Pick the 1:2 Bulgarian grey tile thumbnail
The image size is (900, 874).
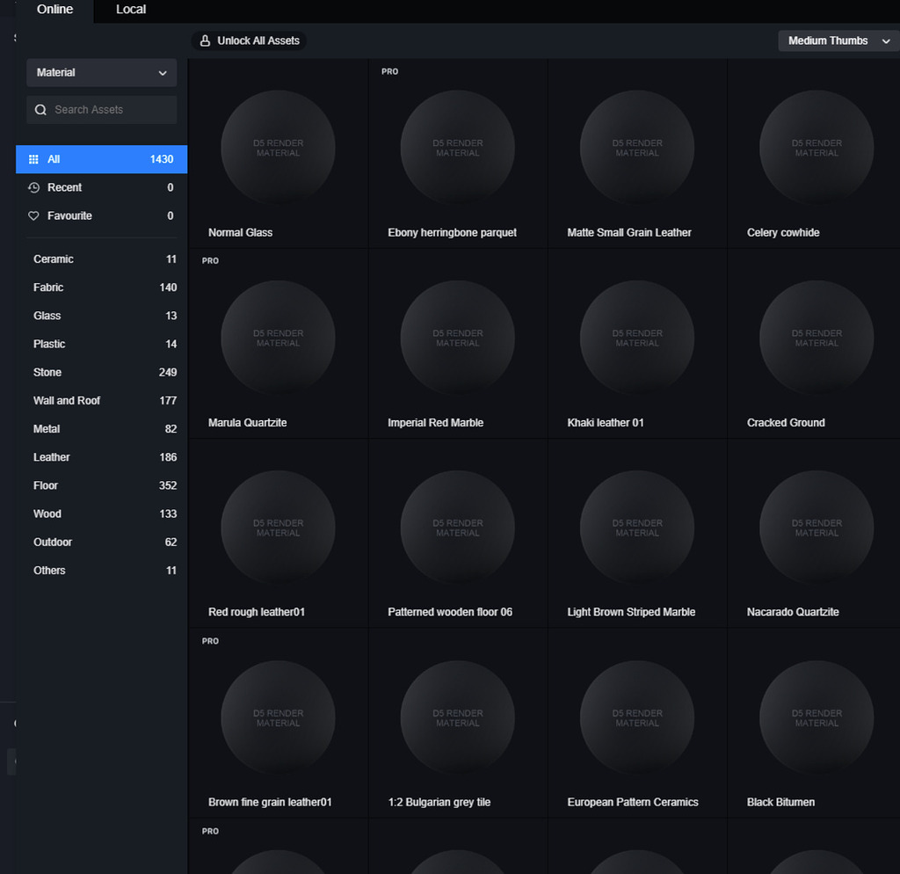pos(458,717)
